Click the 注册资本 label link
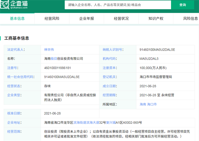199x141 pixels. point(109,68)
